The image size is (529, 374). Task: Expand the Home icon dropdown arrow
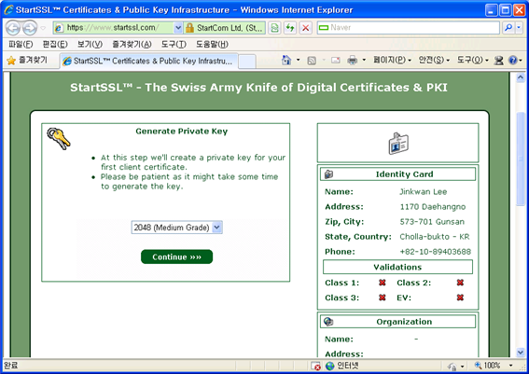[299, 61]
